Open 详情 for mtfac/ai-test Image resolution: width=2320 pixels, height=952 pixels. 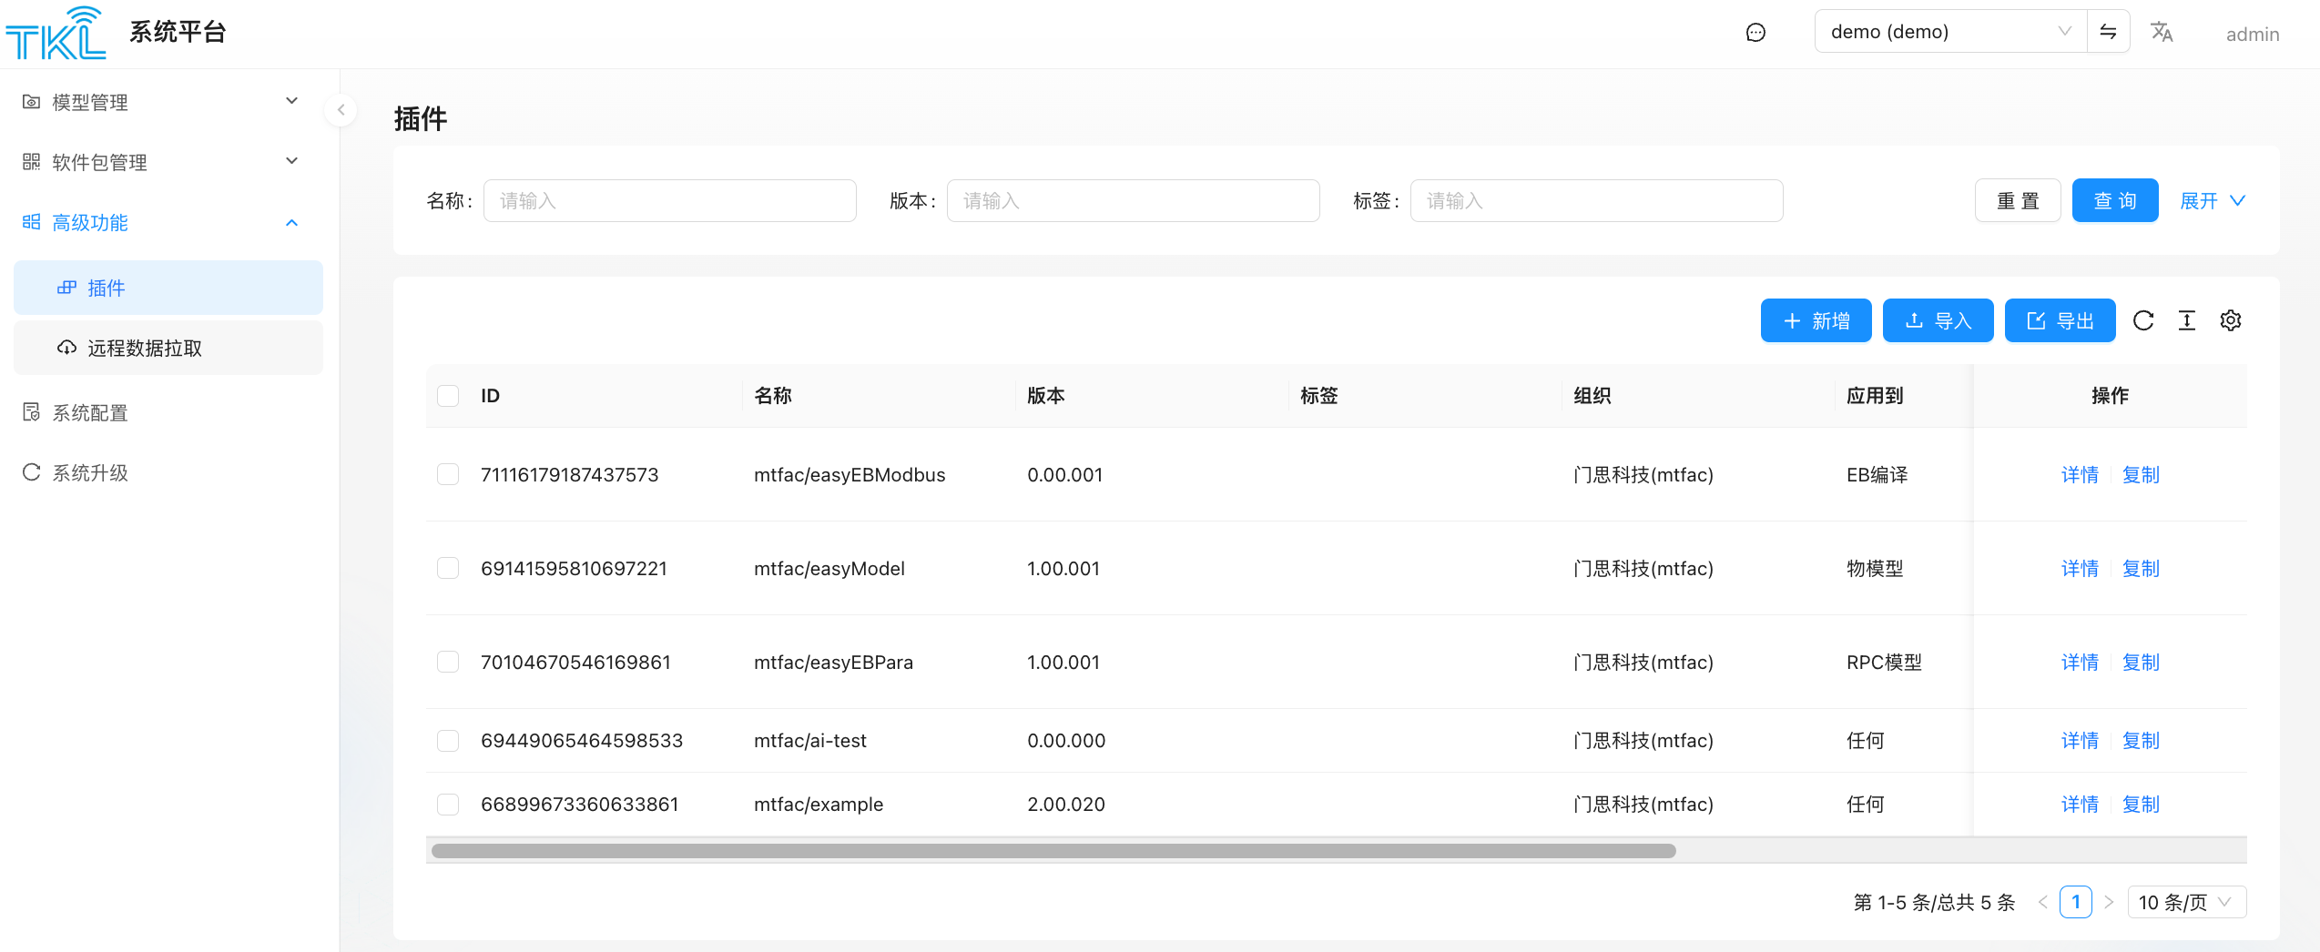click(x=2080, y=740)
